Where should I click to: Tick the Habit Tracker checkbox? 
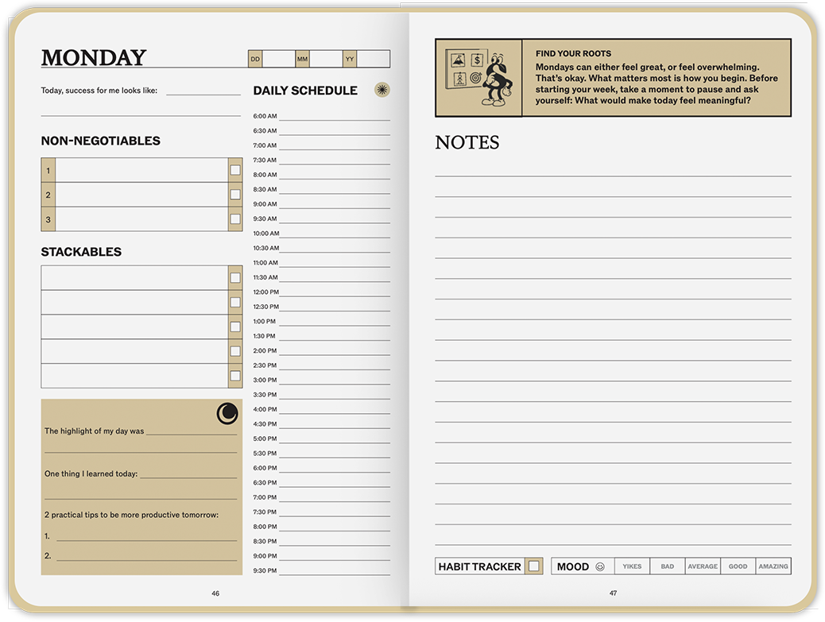tap(534, 566)
